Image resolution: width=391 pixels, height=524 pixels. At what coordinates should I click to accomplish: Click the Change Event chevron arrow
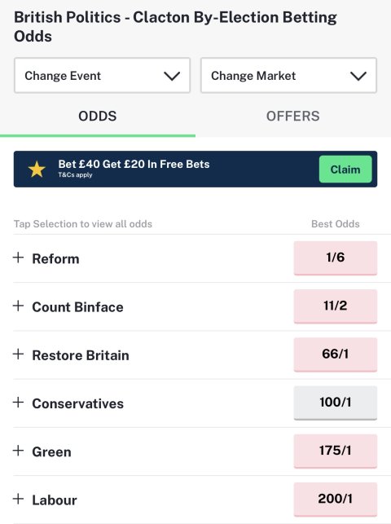(x=172, y=76)
